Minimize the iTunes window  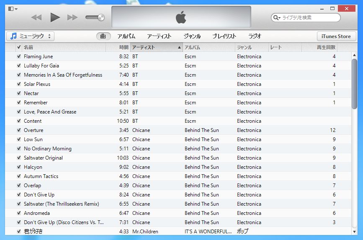tap(322, 9)
